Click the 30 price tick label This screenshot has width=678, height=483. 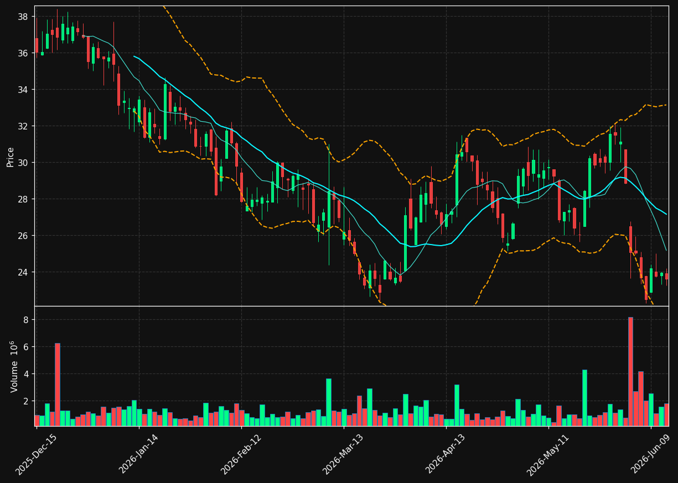click(x=23, y=163)
